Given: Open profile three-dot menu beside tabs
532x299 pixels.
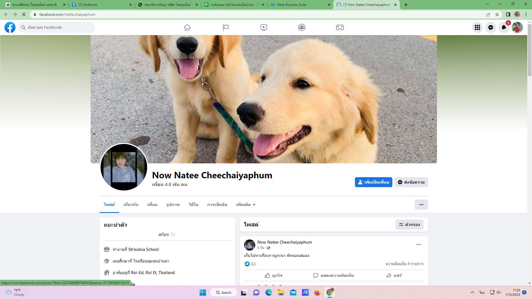Looking at the screenshot, I should pyautogui.click(x=421, y=205).
